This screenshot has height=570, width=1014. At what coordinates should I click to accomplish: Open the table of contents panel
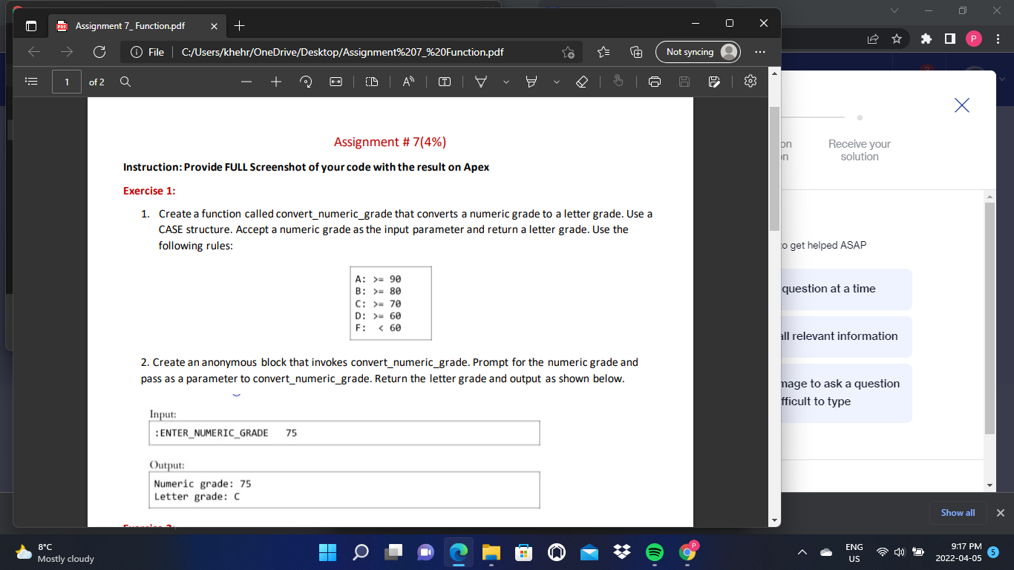[30, 82]
